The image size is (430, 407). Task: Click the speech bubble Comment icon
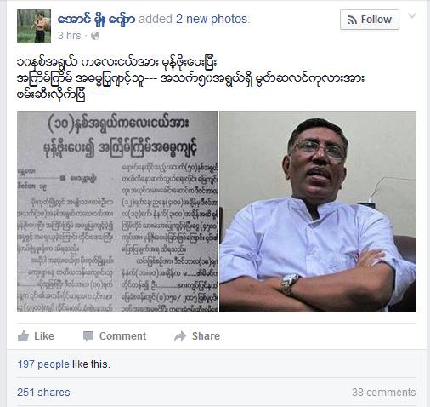pyautogui.click(x=88, y=336)
